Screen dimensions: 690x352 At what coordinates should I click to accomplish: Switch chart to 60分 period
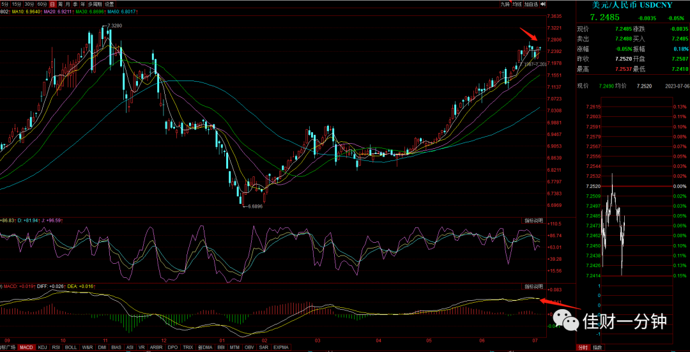tap(42, 4)
